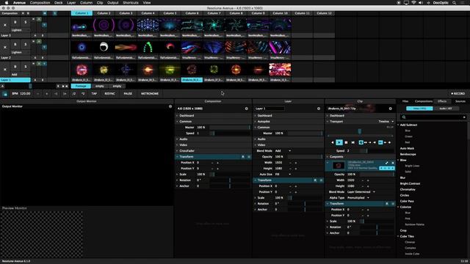This screenshot has height=264, width=470.
Task: Select Audio effects filter button
Action: [446, 109]
